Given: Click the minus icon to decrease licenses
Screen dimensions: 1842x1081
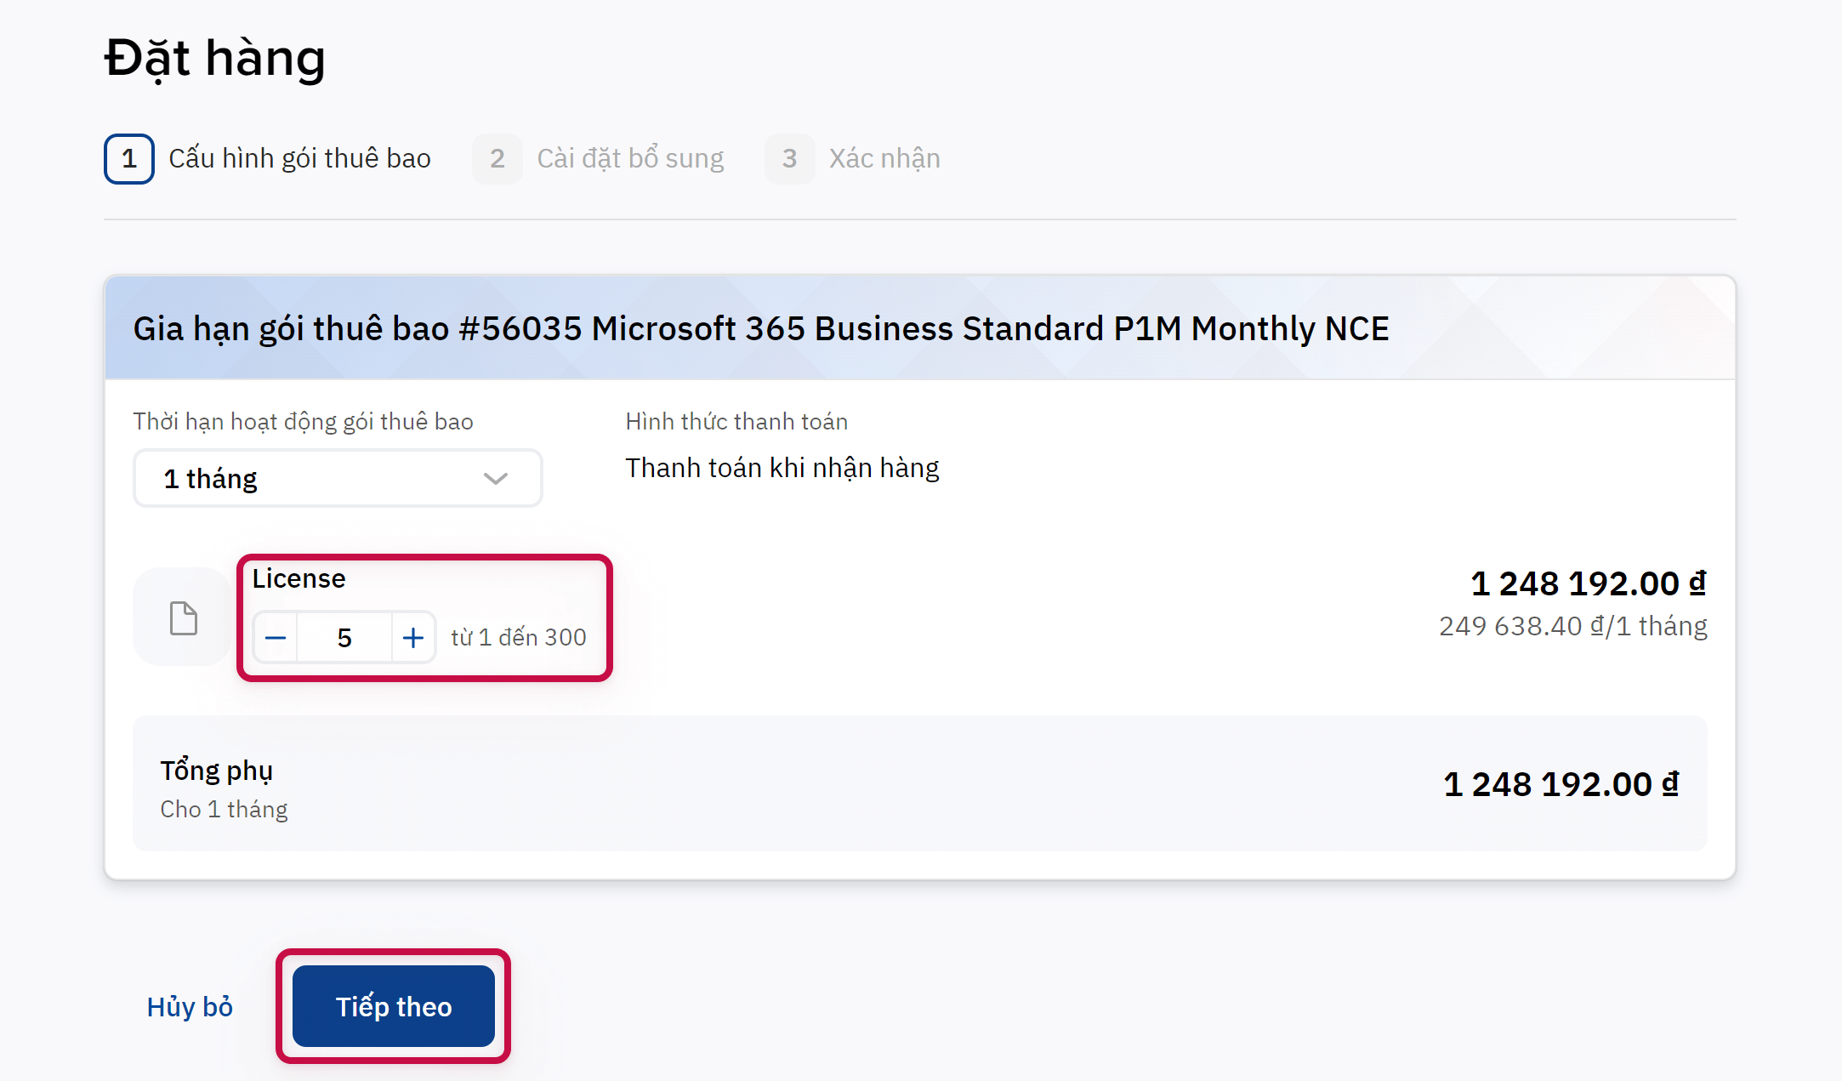Looking at the screenshot, I should (x=276, y=638).
